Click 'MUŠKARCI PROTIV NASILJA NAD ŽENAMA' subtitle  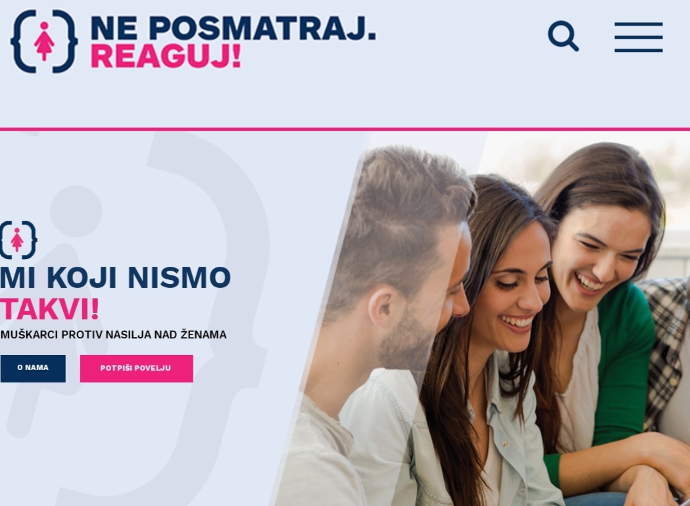point(114,334)
